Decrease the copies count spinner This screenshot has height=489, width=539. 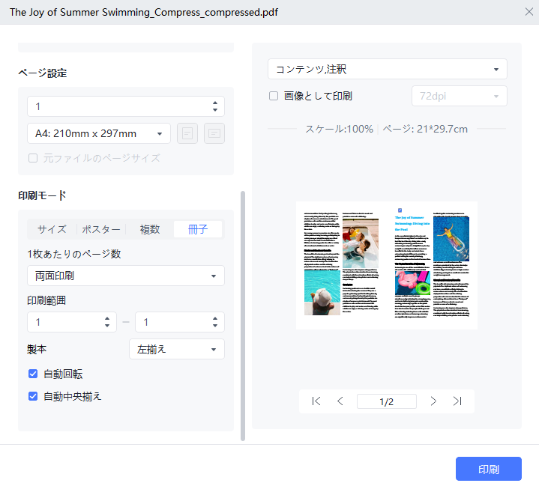coord(215,110)
